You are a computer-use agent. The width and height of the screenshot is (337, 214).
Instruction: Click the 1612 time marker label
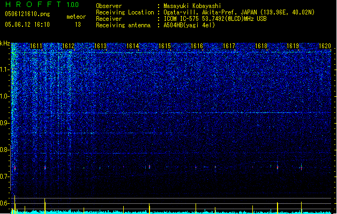pyautogui.click(x=68, y=46)
